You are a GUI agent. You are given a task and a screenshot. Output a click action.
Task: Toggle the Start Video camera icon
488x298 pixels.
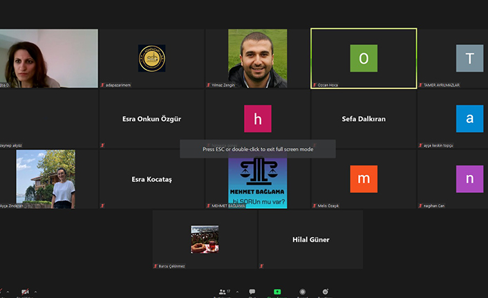(x=26, y=292)
